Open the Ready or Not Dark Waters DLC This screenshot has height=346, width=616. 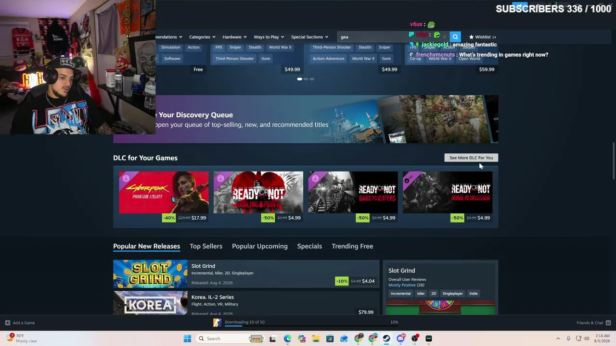point(353,192)
